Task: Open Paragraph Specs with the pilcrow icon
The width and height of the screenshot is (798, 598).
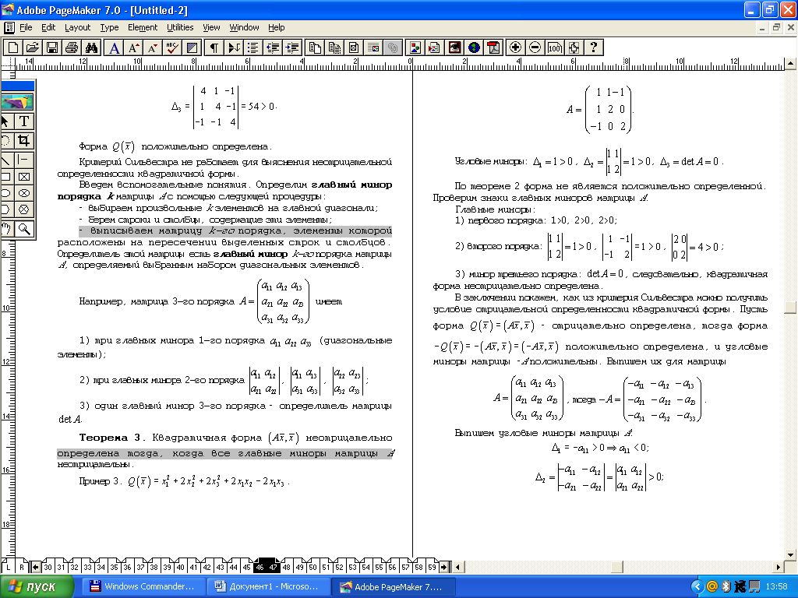Action: pyautogui.click(x=214, y=47)
